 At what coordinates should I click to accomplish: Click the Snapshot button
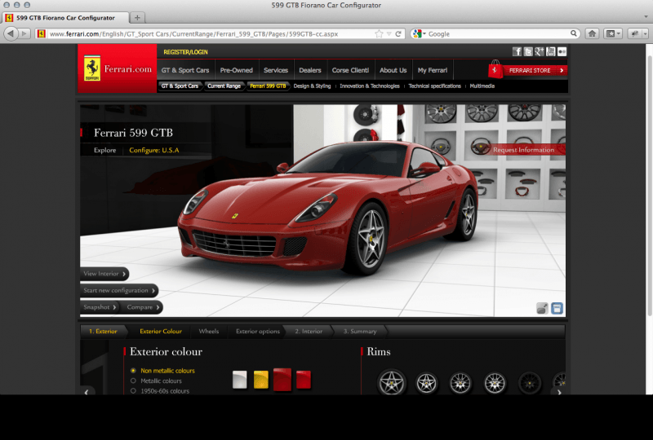coord(100,307)
